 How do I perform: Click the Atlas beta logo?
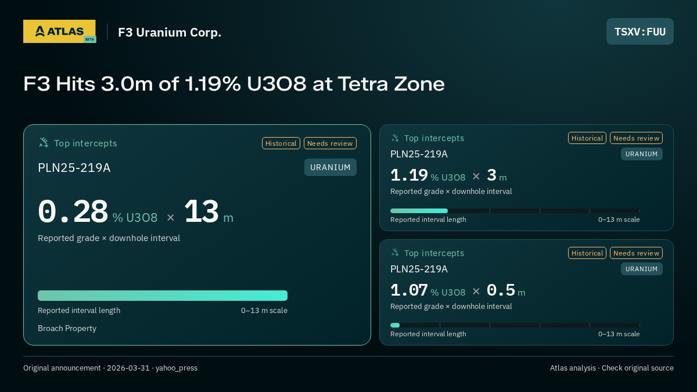coord(59,31)
